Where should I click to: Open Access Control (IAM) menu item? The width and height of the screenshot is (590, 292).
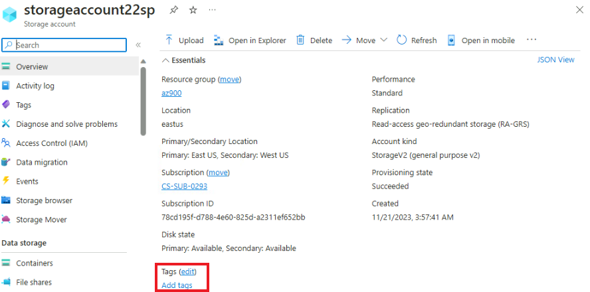tap(52, 143)
